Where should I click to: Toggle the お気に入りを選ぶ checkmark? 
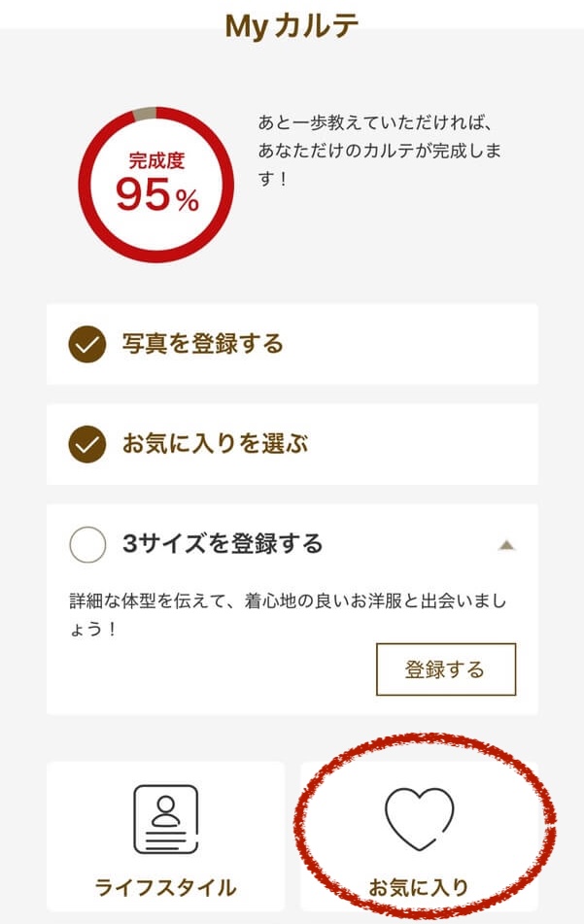click(87, 445)
